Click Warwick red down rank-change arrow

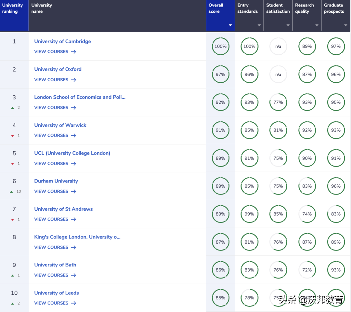pos(13,136)
